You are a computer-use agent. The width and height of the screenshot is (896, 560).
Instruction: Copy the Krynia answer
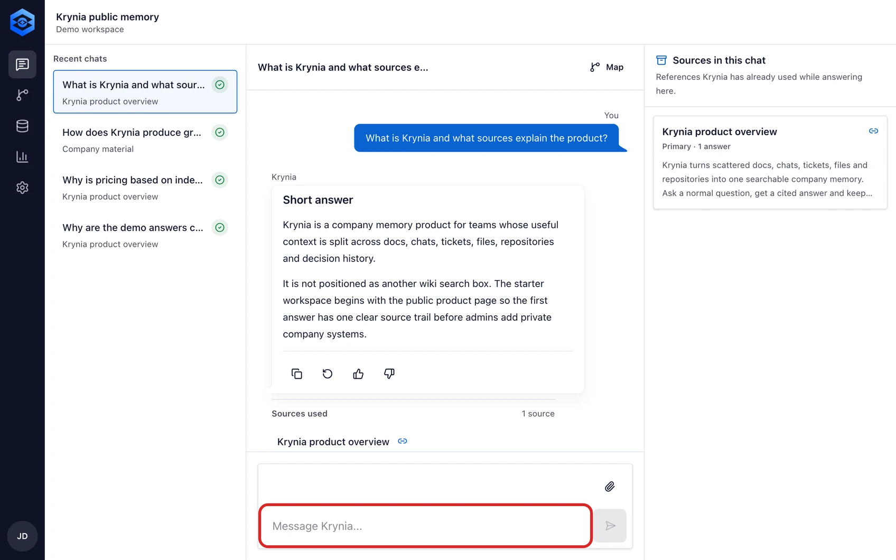click(297, 374)
